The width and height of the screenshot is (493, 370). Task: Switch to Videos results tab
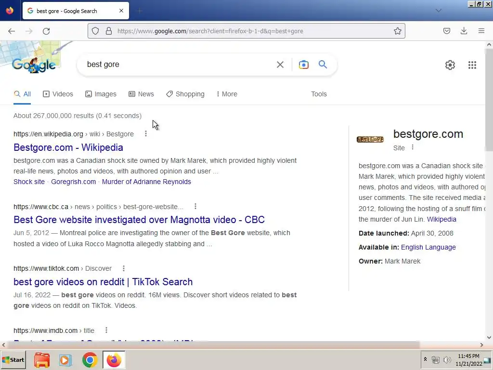click(58, 94)
